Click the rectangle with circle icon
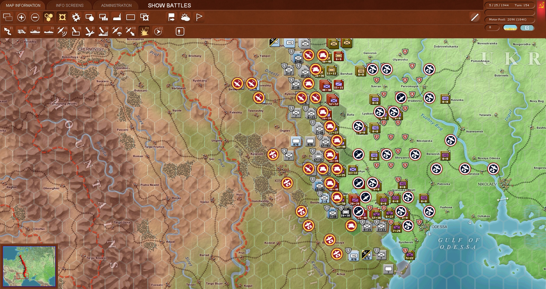Screen dimensions: 546x289 tap(90, 17)
